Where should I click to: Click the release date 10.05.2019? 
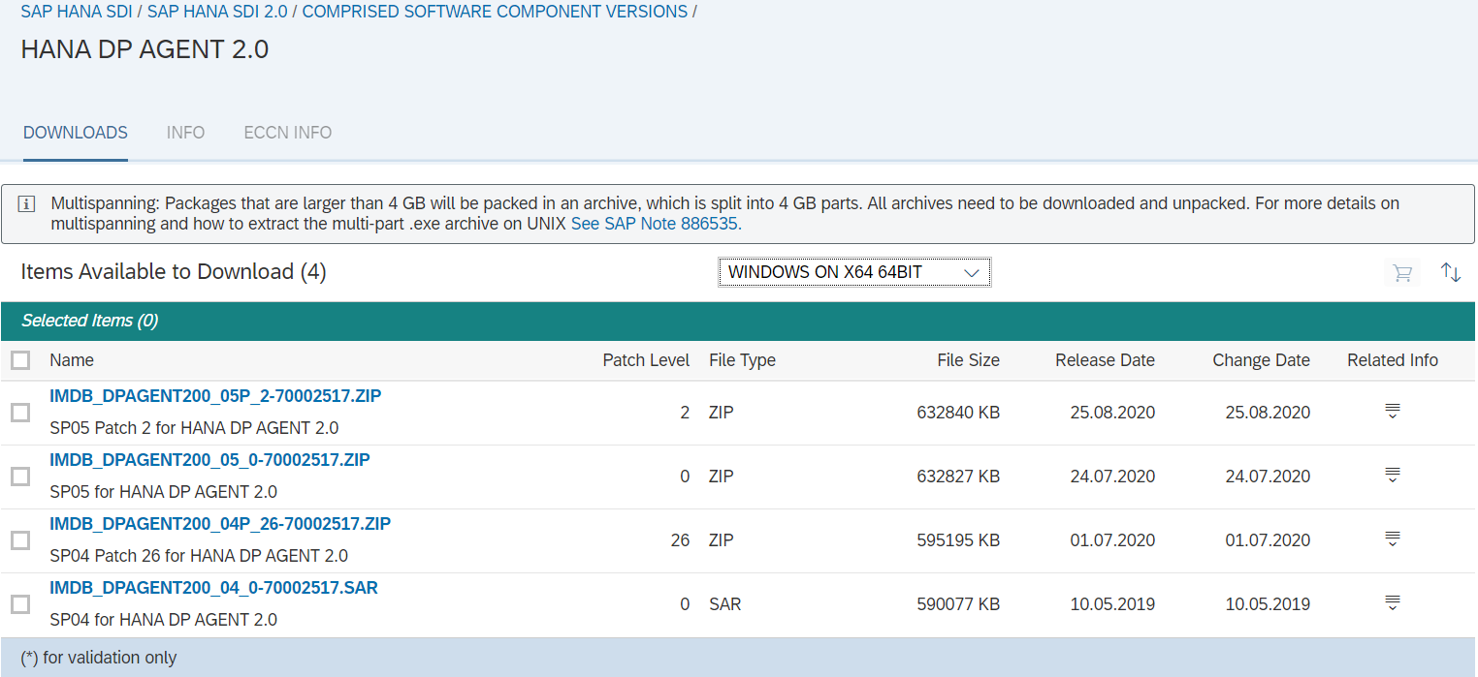[x=1112, y=604]
